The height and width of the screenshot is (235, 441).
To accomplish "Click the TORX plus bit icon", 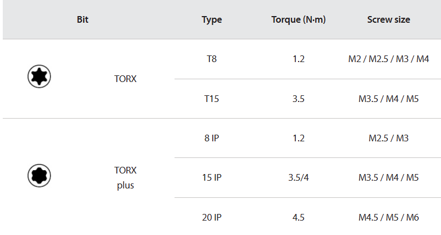I will [x=39, y=176].
